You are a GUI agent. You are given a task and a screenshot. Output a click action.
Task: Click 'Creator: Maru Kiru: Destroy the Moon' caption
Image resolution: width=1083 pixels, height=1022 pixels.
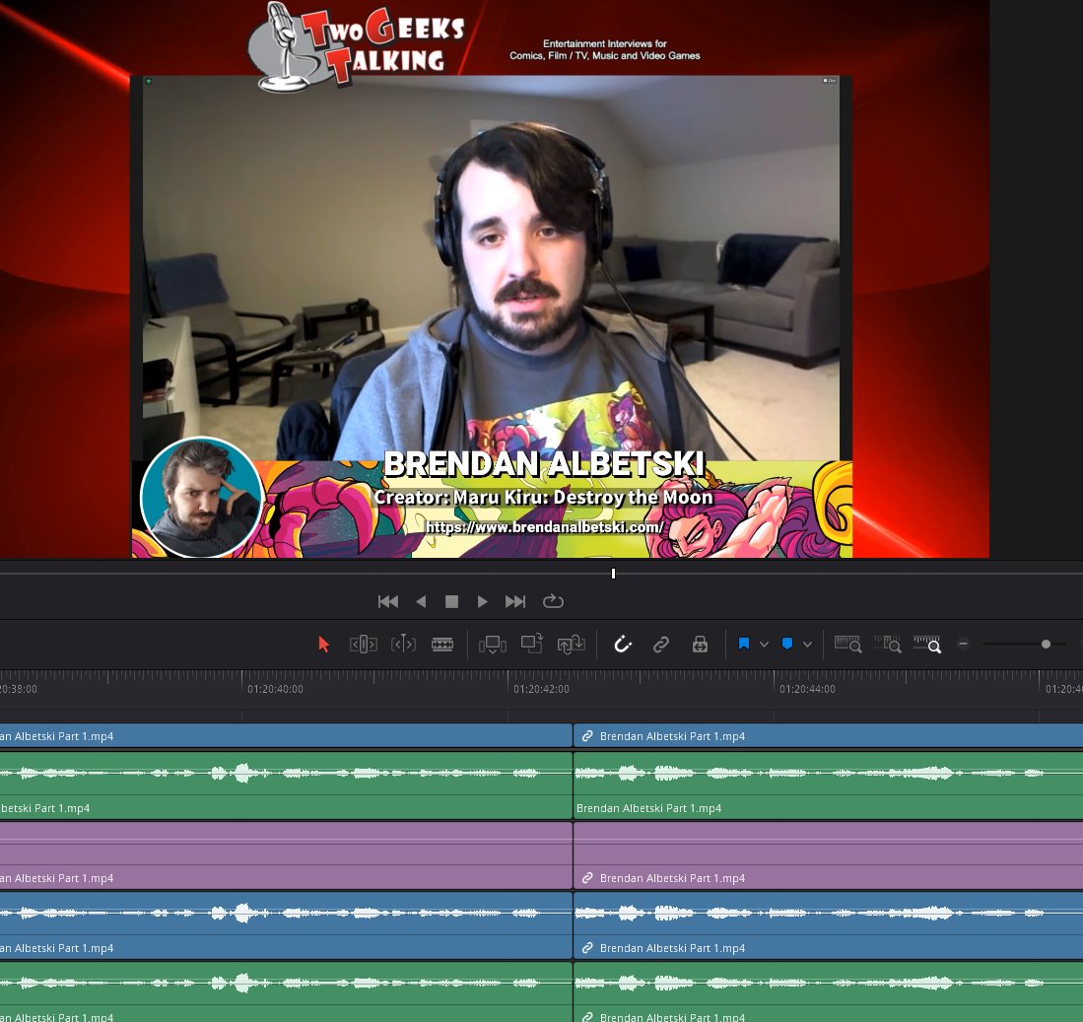coord(543,497)
